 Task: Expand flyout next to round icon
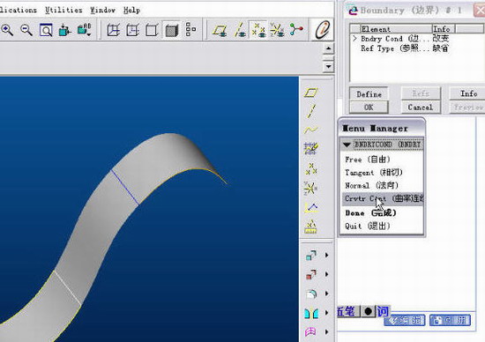326,294
